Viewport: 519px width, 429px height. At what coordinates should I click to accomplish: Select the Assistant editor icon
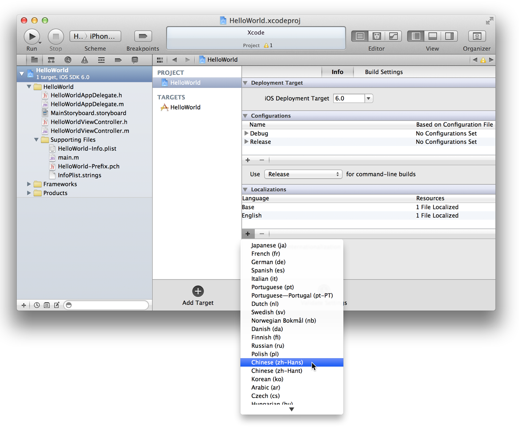[376, 36]
